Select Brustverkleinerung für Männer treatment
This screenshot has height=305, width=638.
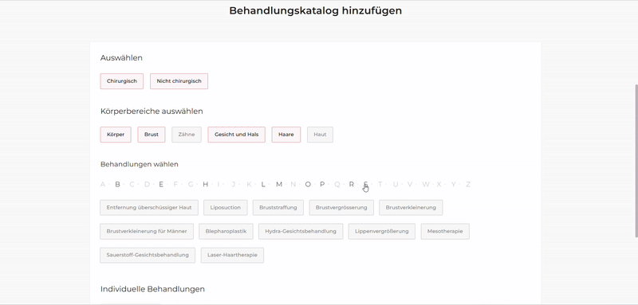click(147, 232)
